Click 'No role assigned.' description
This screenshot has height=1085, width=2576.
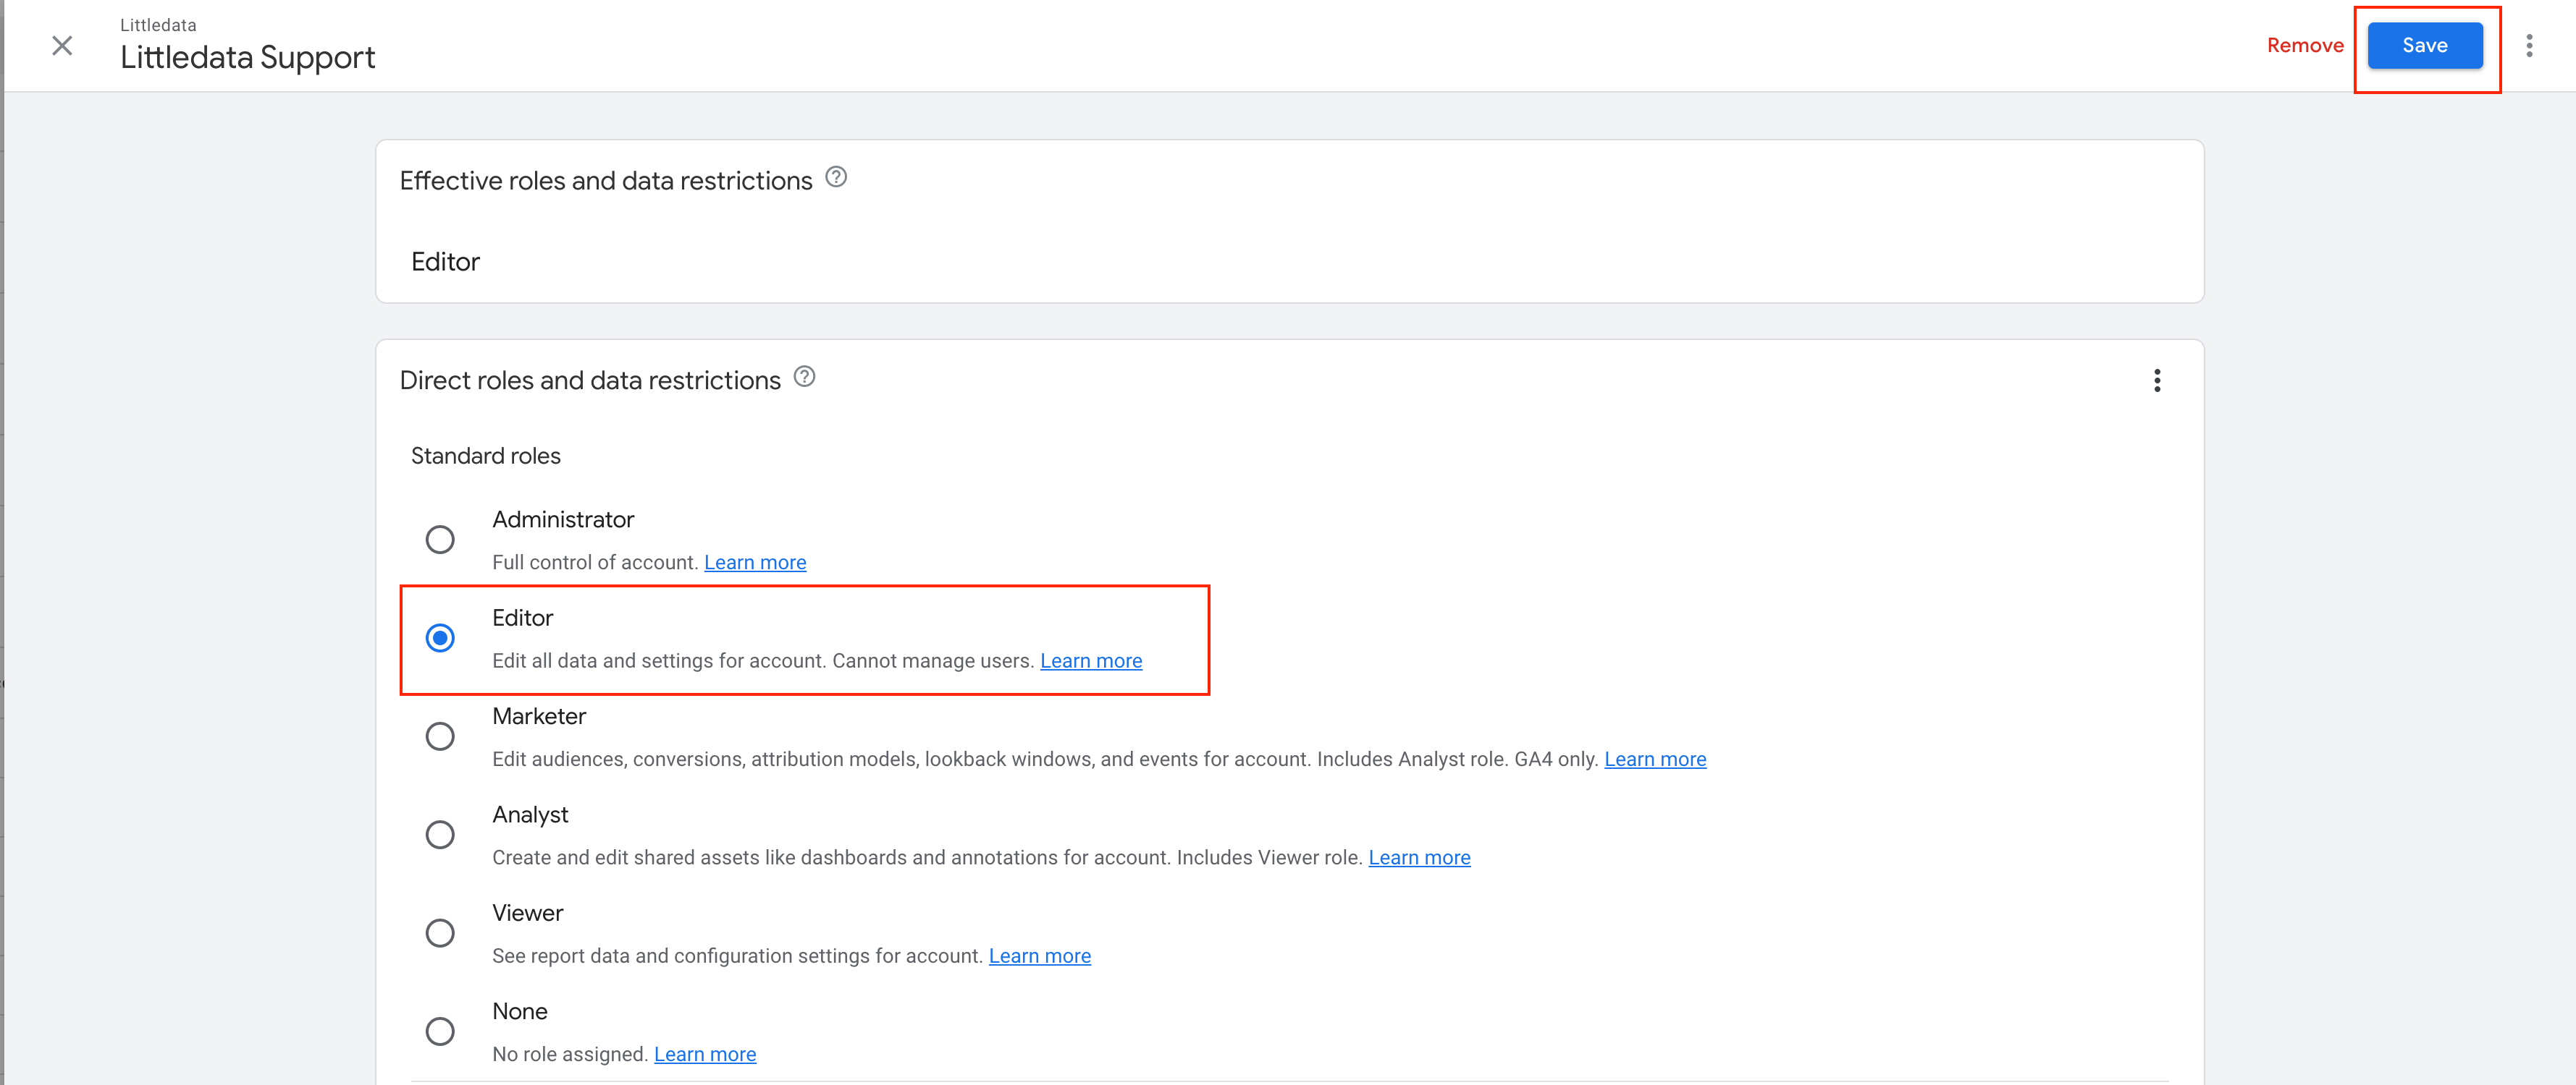(570, 1055)
